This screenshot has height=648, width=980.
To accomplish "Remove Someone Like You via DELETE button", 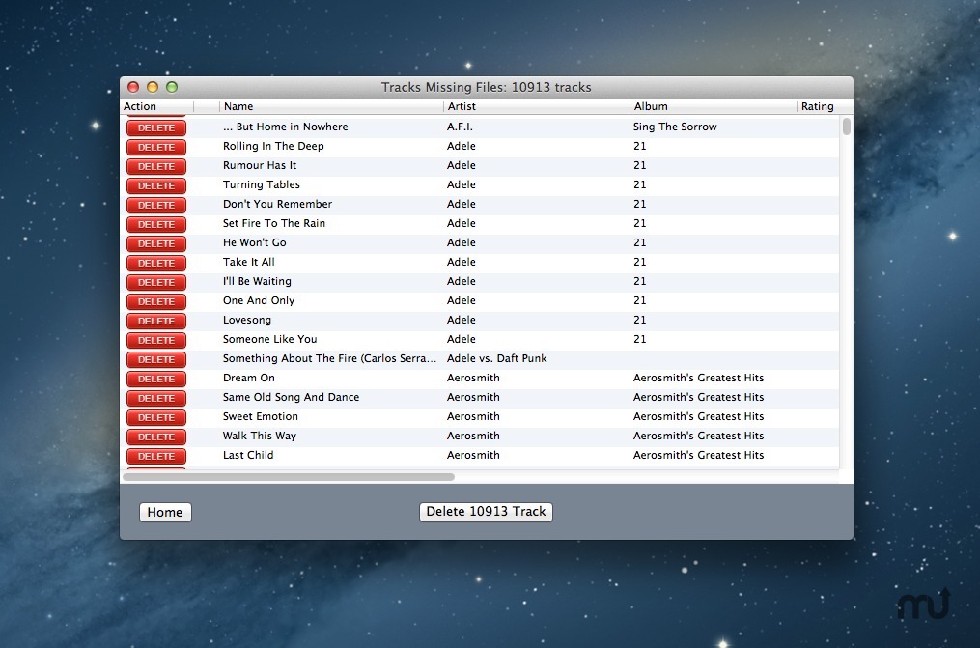I will [155, 340].
